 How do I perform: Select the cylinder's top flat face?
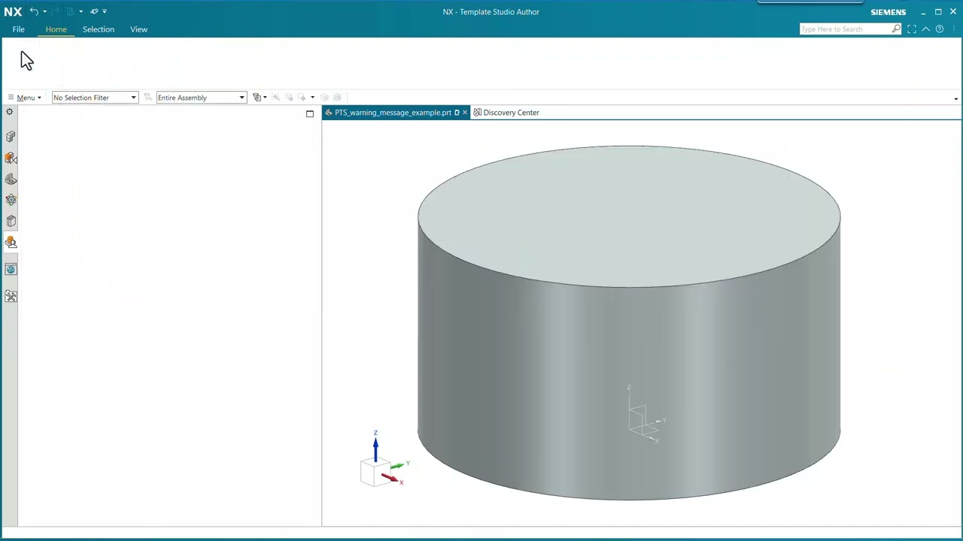629,216
